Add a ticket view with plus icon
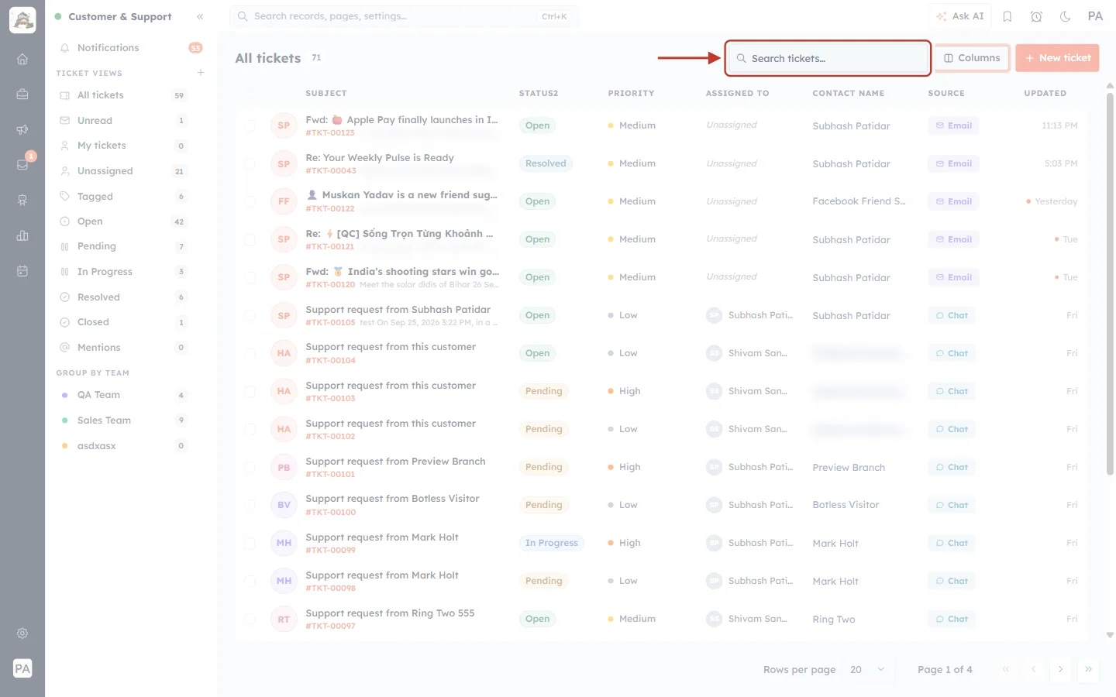The width and height of the screenshot is (1116, 697). click(201, 73)
